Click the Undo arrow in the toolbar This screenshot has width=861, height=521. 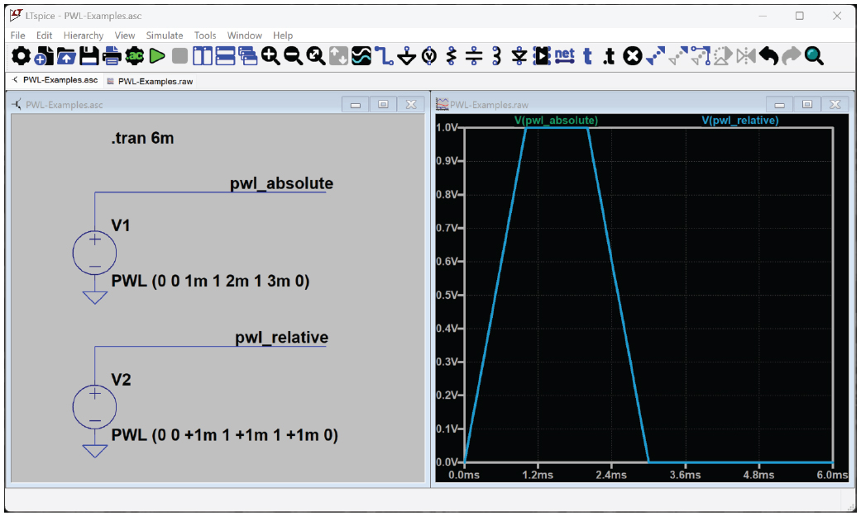click(x=768, y=56)
